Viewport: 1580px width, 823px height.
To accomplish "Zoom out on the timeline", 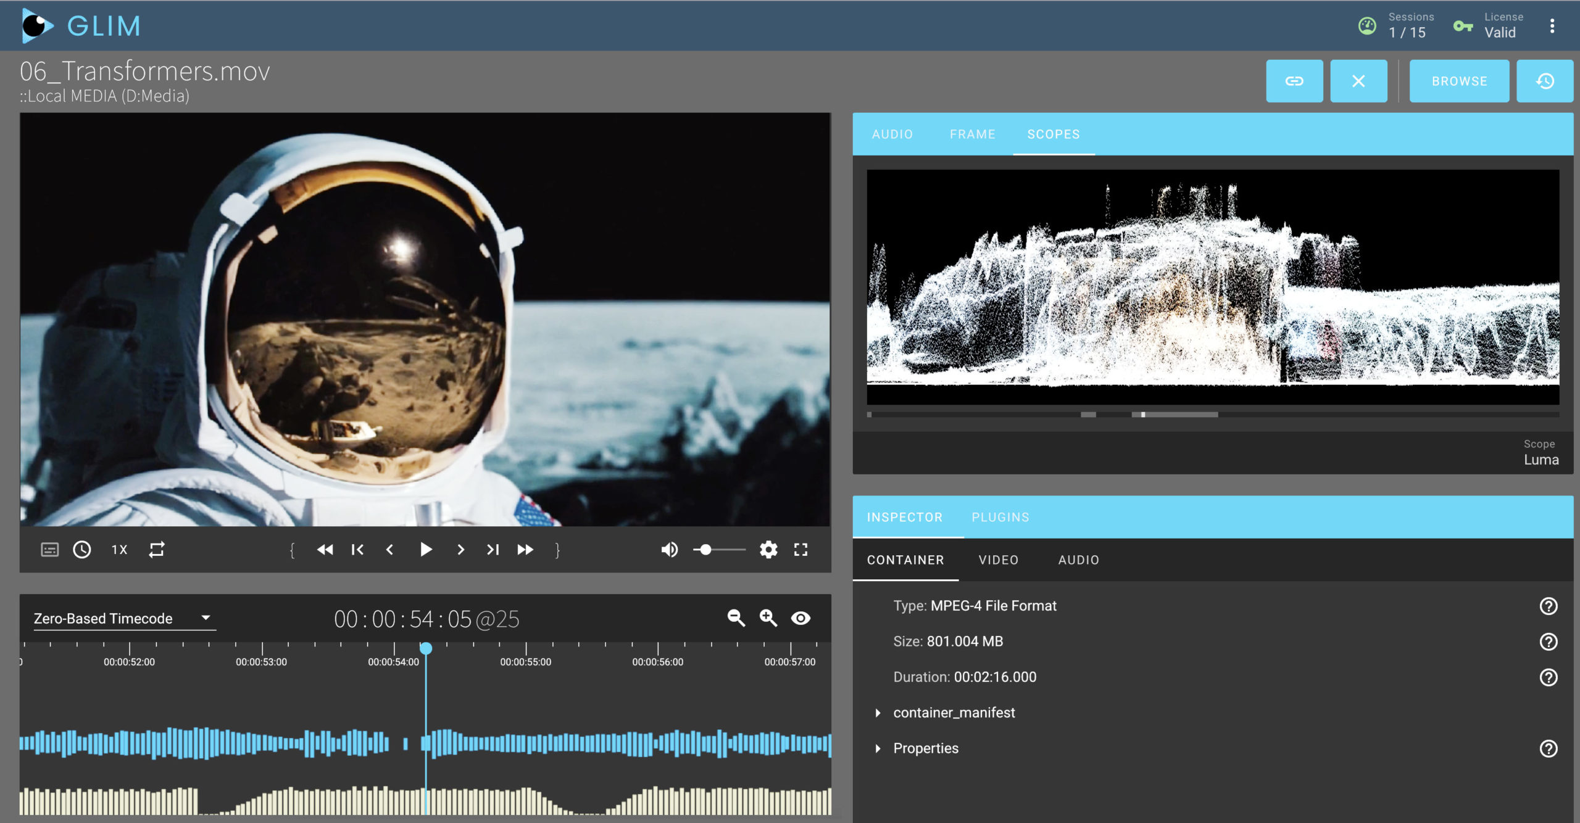I will pos(736,618).
